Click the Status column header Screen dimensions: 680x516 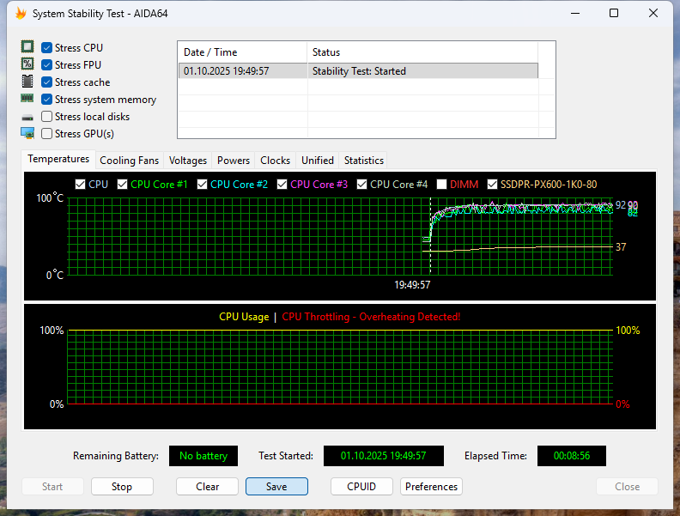pyautogui.click(x=422, y=52)
